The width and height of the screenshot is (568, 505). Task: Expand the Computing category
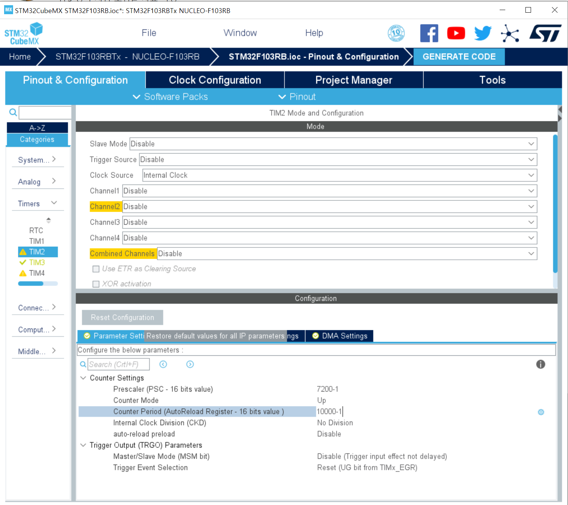coord(37,330)
